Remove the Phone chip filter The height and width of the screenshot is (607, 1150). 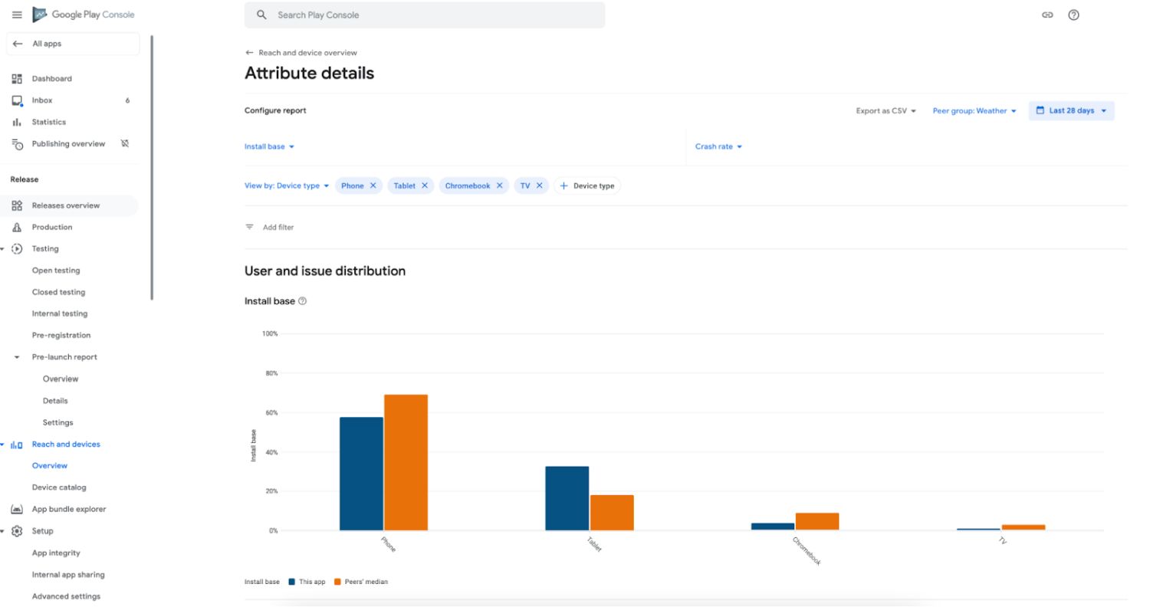click(373, 185)
